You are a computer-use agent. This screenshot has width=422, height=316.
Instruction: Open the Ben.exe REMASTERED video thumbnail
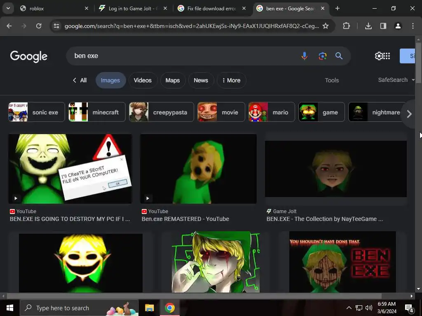198,169
